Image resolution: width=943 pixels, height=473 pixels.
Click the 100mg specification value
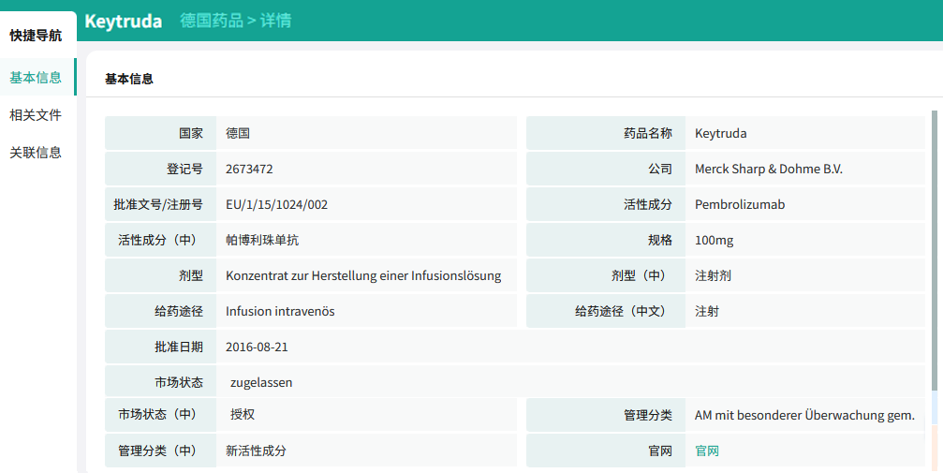pyautogui.click(x=714, y=240)
